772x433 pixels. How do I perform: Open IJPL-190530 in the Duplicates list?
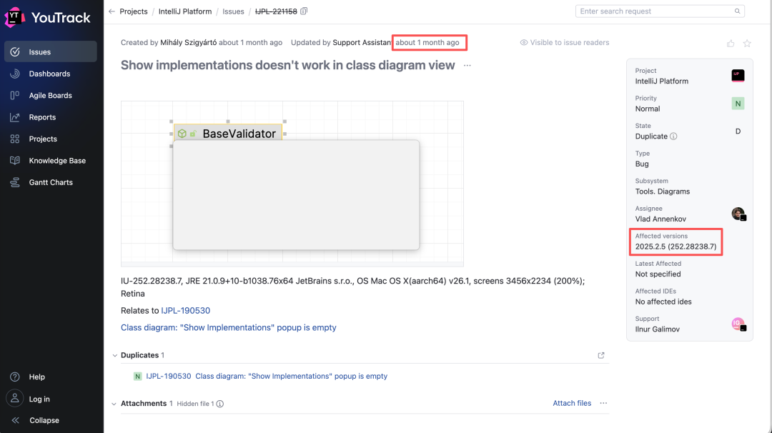[169, 376]
